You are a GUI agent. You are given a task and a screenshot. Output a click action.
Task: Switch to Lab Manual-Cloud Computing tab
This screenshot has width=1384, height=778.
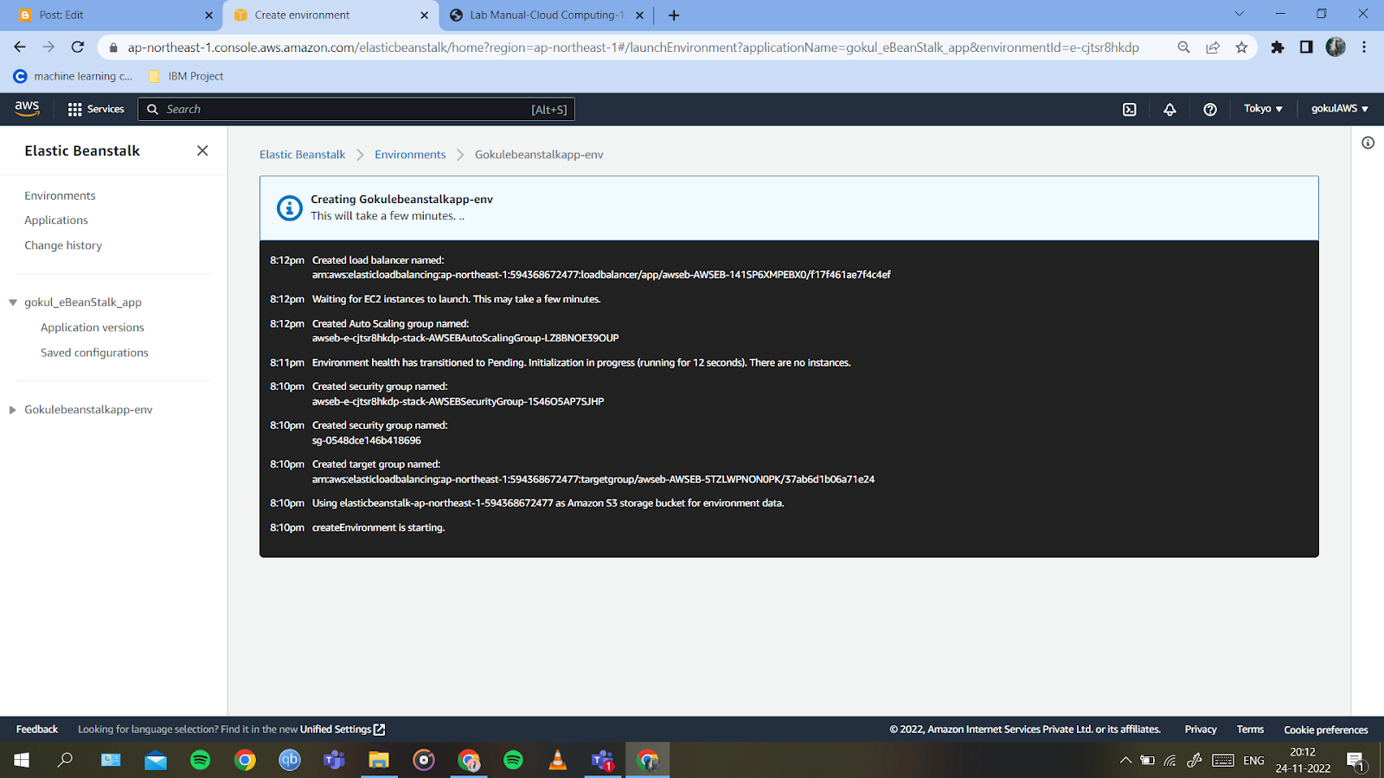point(547,15)
